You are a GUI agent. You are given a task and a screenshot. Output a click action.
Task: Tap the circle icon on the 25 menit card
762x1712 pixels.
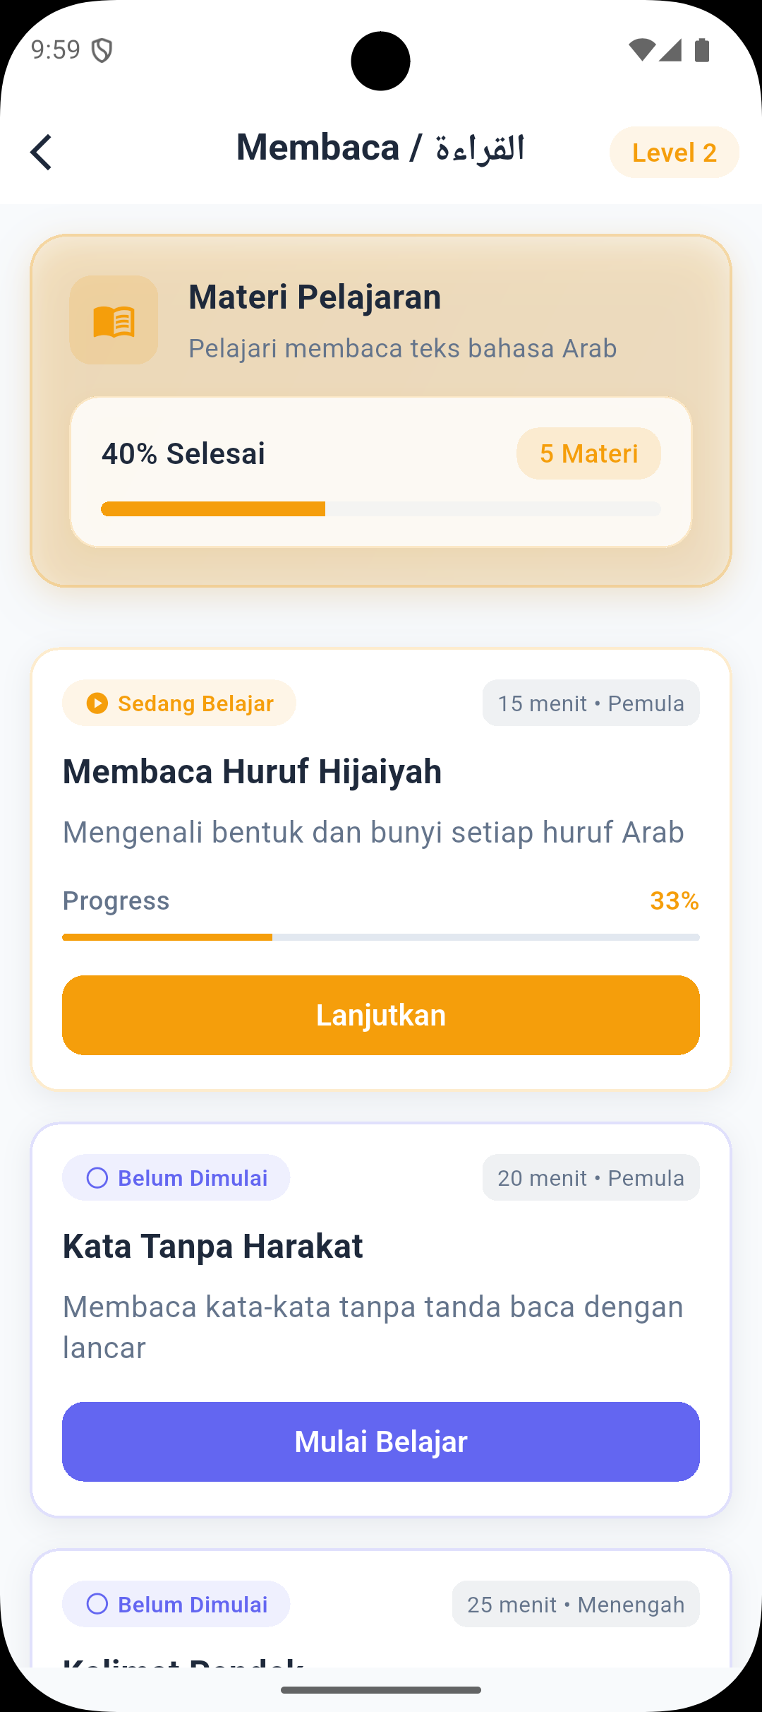[97, 1604]
